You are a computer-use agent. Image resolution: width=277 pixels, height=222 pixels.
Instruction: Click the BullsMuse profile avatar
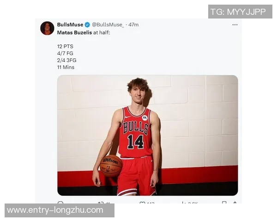(47, 28)
